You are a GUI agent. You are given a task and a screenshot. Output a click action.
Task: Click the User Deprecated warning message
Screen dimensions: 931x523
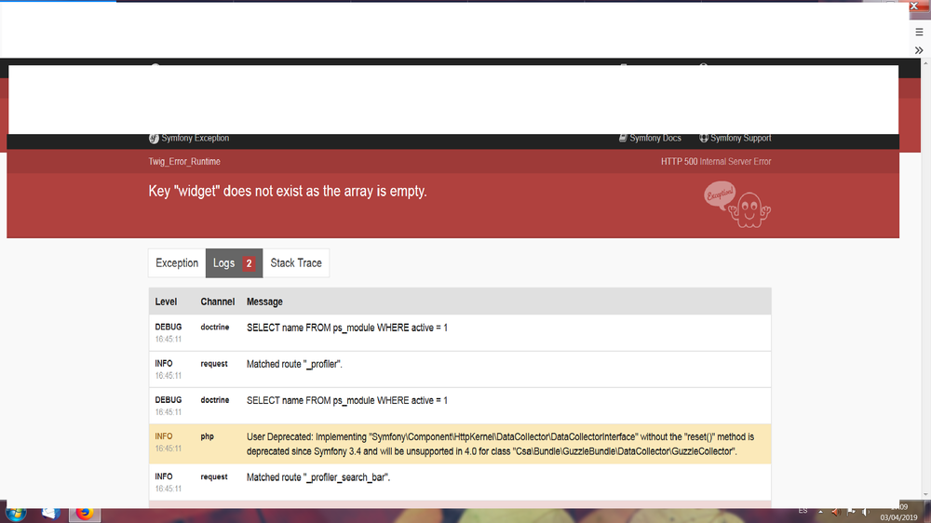coord(500,444)
